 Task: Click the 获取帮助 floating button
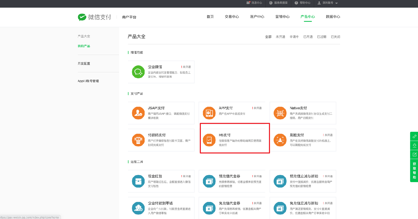414,171
